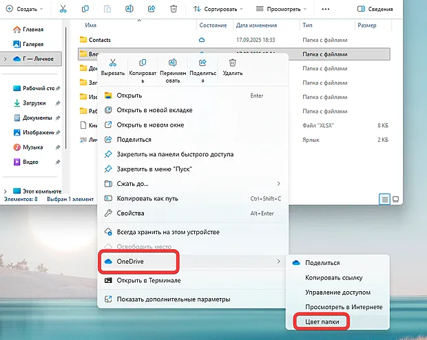Choose Переименовать in the context menu
This screenshot has height=340, width=427.
173,71
